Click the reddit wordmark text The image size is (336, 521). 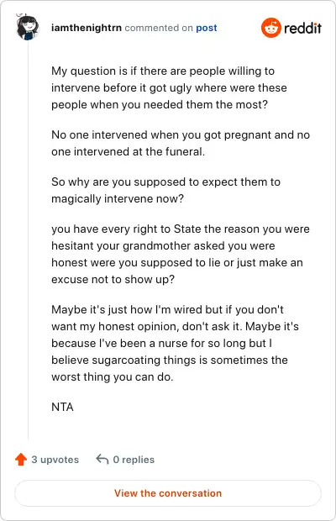point(302,29)
